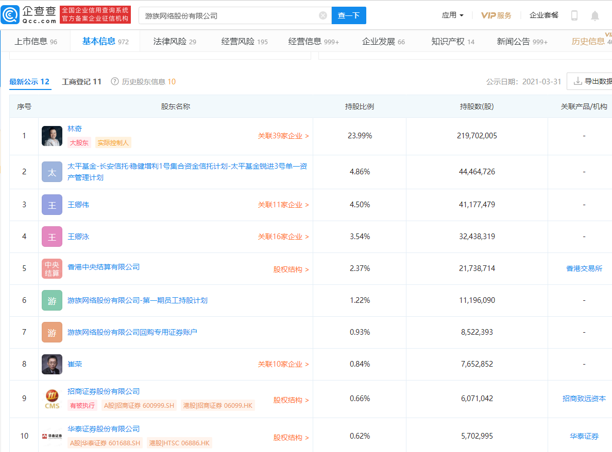
Task: Click the CMS 招商证券 logo
Action: [52, 399]
